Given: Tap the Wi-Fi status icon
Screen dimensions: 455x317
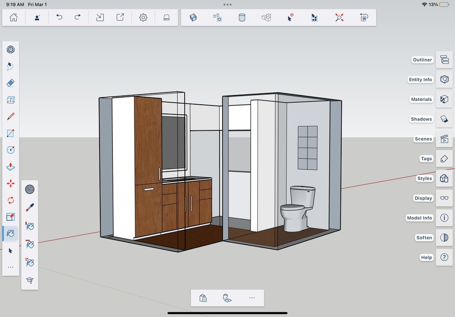Looking at the screenshot, I should click(x=424, y=5).
